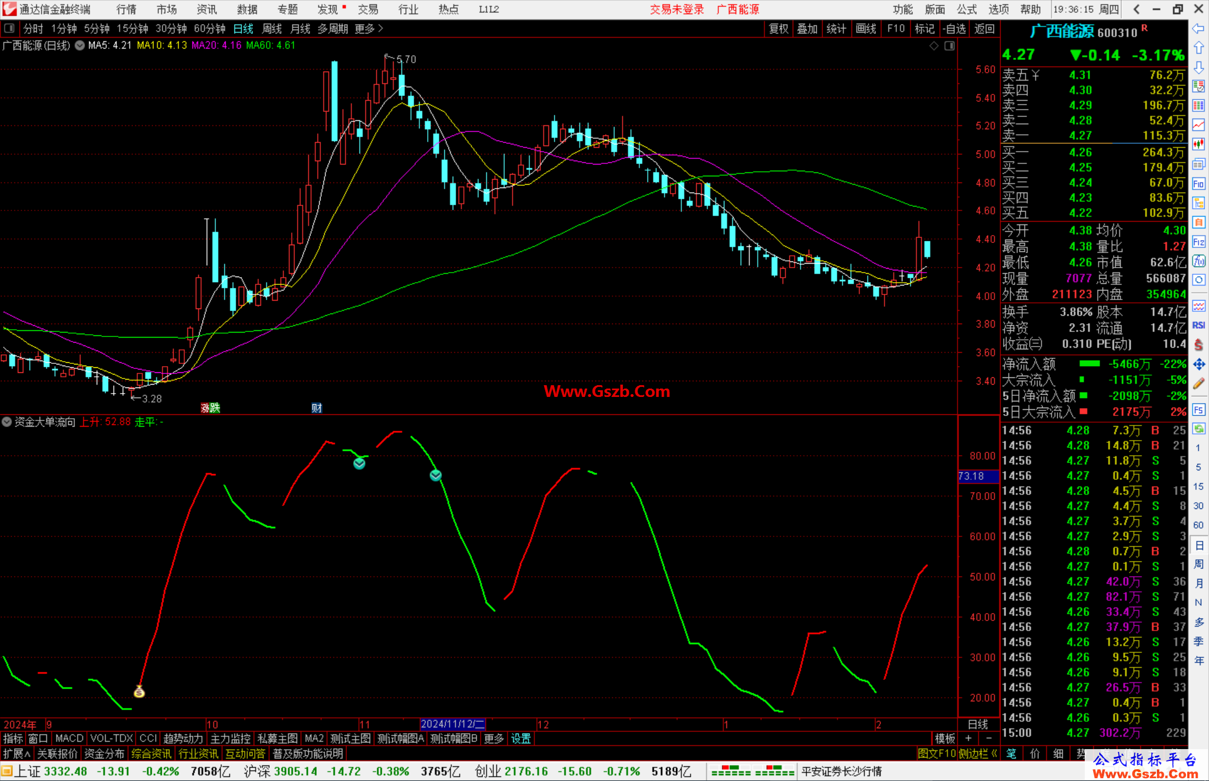
Task: Toggle the 广西能源(日线) indicator circle button
Action: point(80,45)
